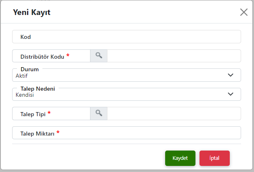
Task: Focus the Kod input field
Action: [126, 36]
